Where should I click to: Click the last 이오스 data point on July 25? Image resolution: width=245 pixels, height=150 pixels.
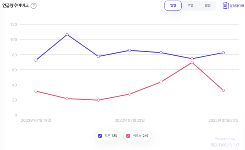coord(223,90)
